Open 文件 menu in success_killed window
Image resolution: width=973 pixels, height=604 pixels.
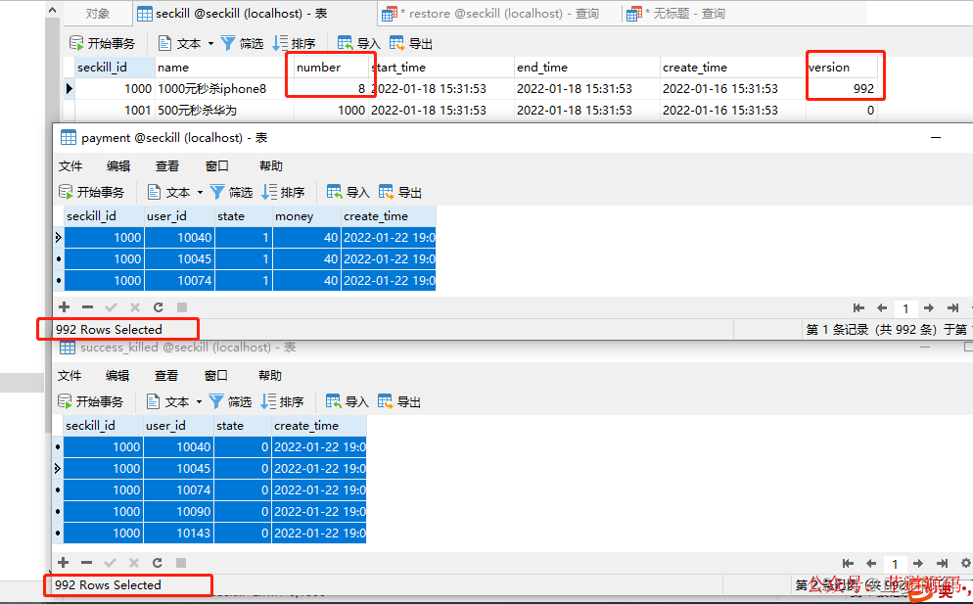tap(69, 376)
